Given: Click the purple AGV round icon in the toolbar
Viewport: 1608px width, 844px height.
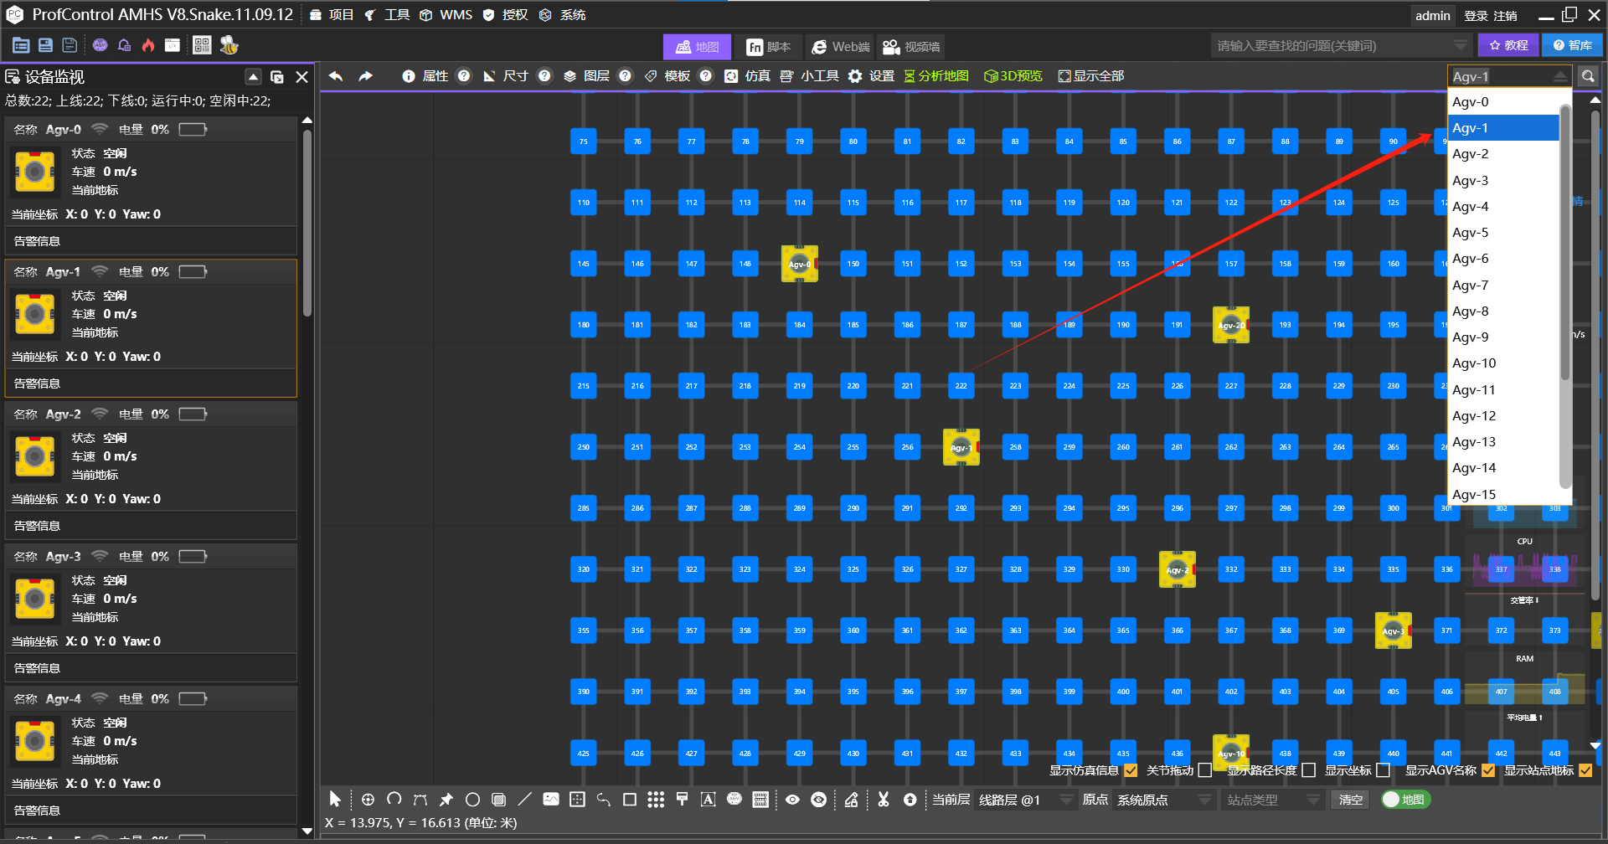Looking at the screenshot, I should [100, 45].
